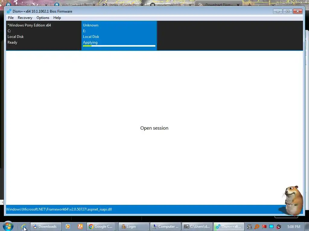309x231 pixels.
Task: Maximize the Dism++ window
Action: pos(288,11)
